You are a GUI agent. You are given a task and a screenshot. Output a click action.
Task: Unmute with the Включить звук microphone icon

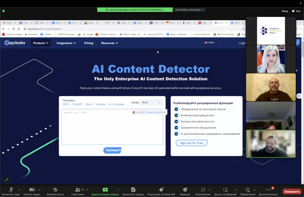[11, 190]
